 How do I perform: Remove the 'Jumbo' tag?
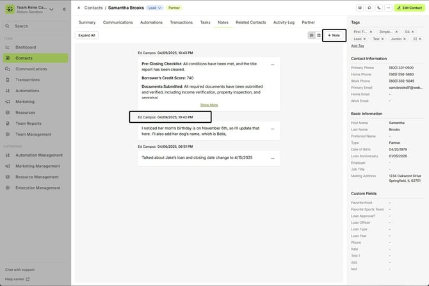pos(405,39)
